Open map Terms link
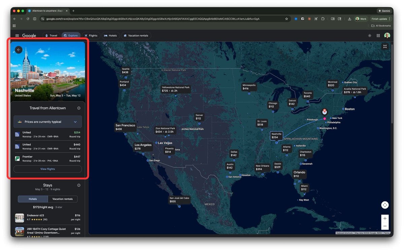 (x=386, y=233)
